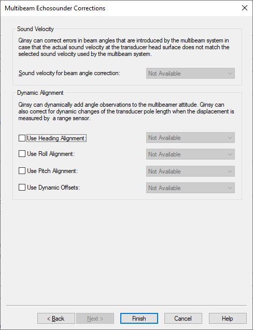
Task: Click the Use Dynamic Offsets label text
Action: [x=53, y=188]
